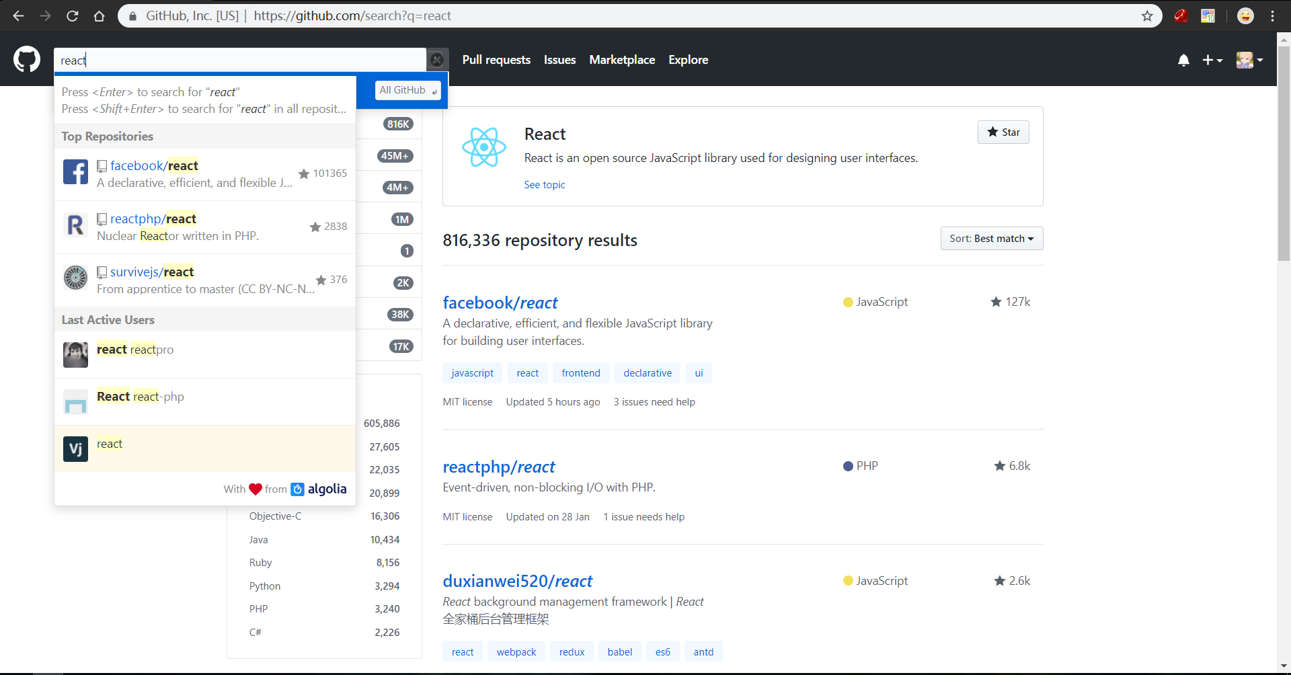Open the Sort: Best match dropdown
This screenshot has height=675, width=1291.
point(992,239)
